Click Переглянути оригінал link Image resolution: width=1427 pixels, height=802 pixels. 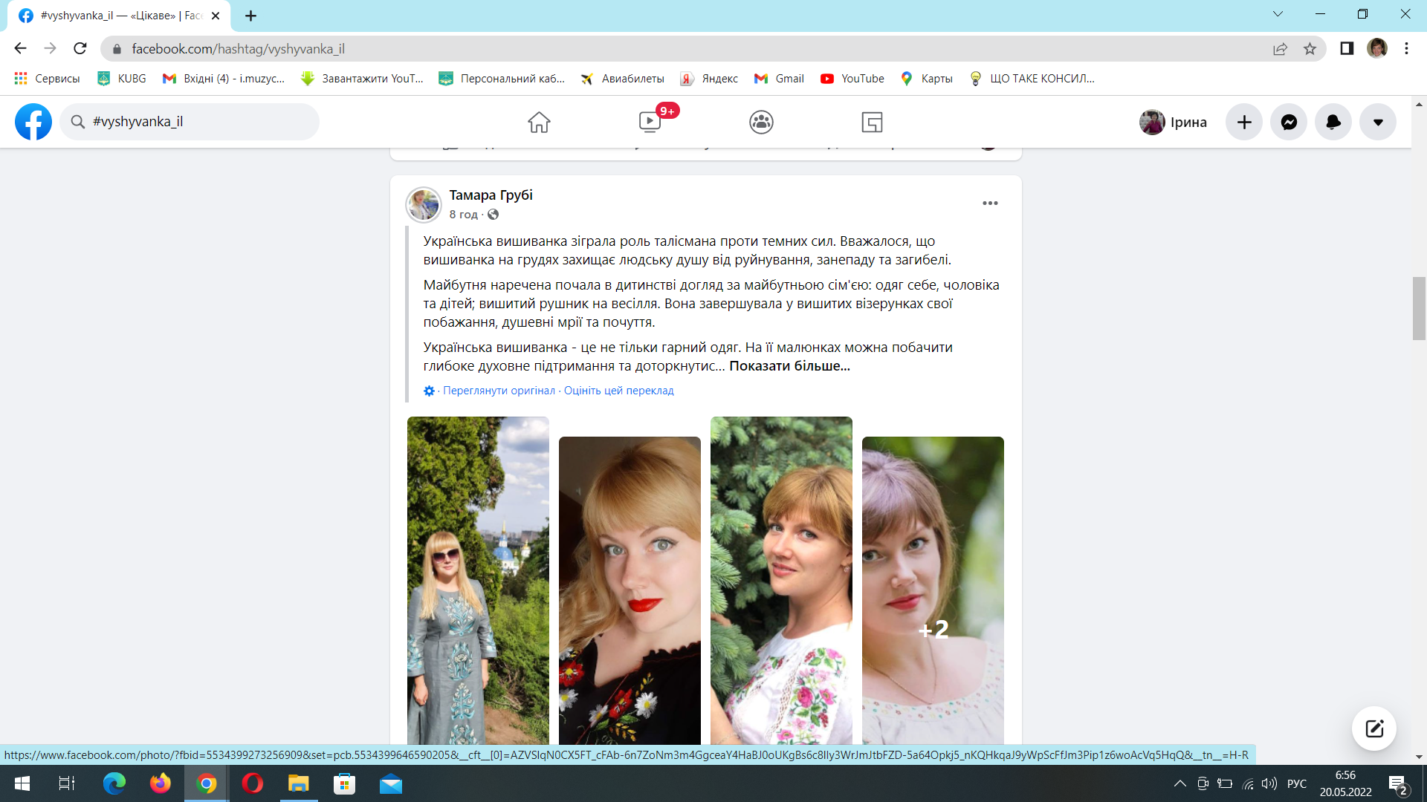(x=499, y=391)
